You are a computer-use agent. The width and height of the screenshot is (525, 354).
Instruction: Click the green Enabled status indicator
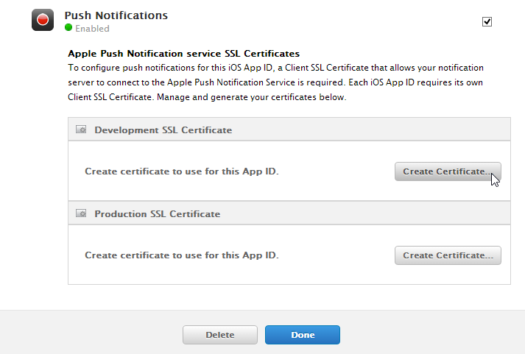coord(68,27)
